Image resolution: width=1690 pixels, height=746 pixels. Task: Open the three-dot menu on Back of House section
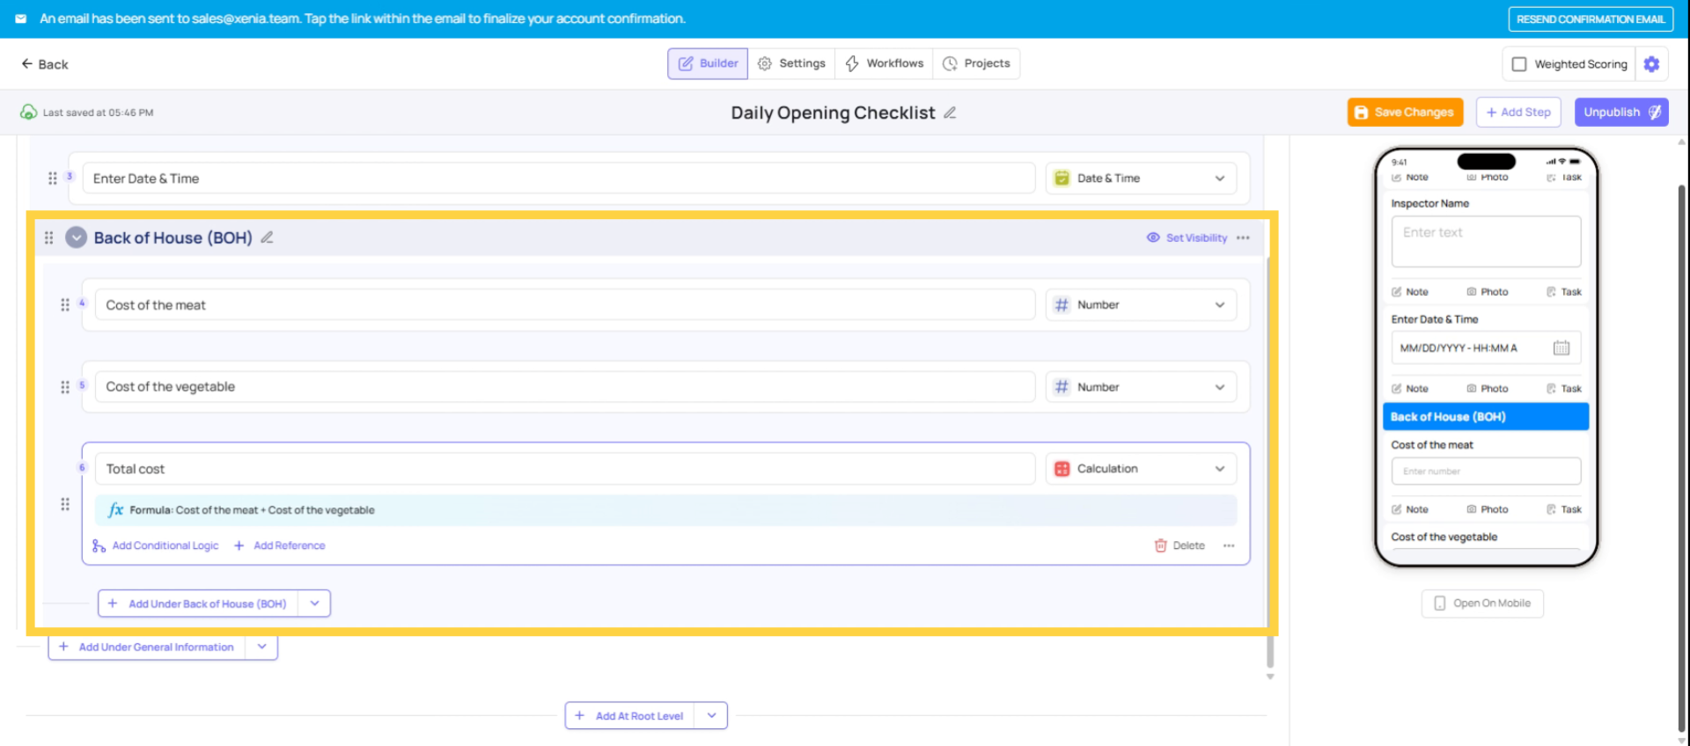(x=1243, y=238)
